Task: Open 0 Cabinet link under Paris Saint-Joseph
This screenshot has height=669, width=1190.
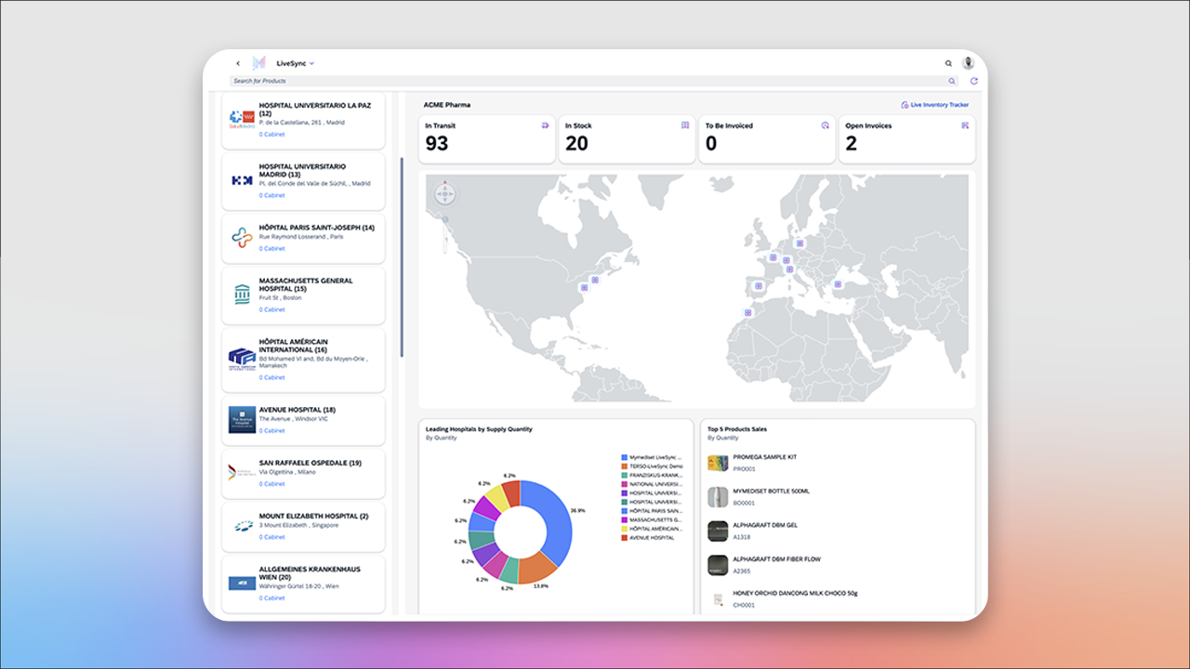Action: [271, 249]
